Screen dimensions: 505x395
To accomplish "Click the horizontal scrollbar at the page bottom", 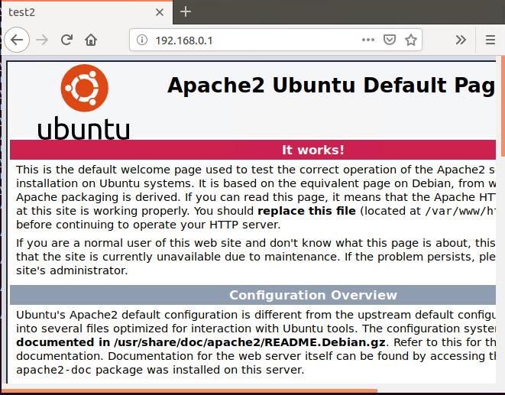I will point(189,391).
